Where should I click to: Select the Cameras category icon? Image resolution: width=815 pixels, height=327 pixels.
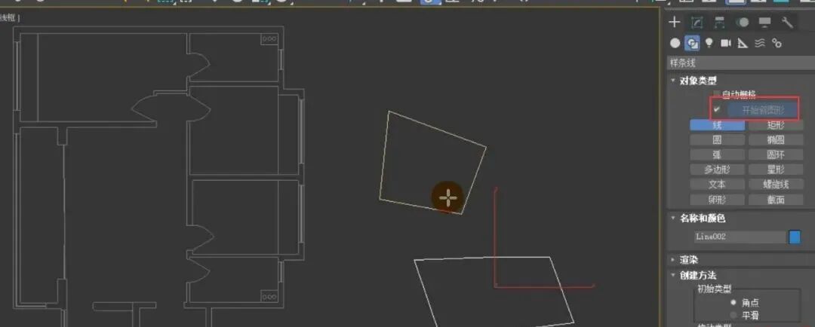click(726, 43)
